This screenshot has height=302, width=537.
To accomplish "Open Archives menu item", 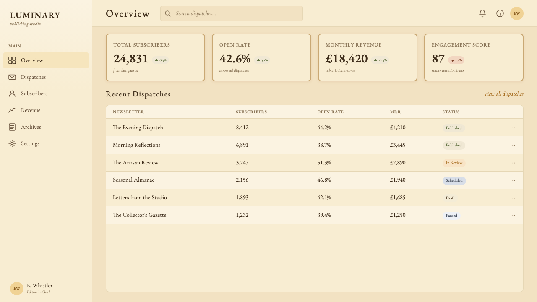I will click(46, 127).
